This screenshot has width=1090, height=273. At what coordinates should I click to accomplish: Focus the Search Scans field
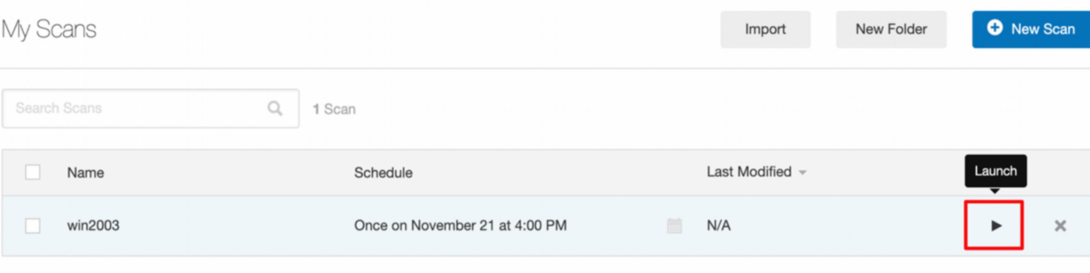click(x=137, y=108)
